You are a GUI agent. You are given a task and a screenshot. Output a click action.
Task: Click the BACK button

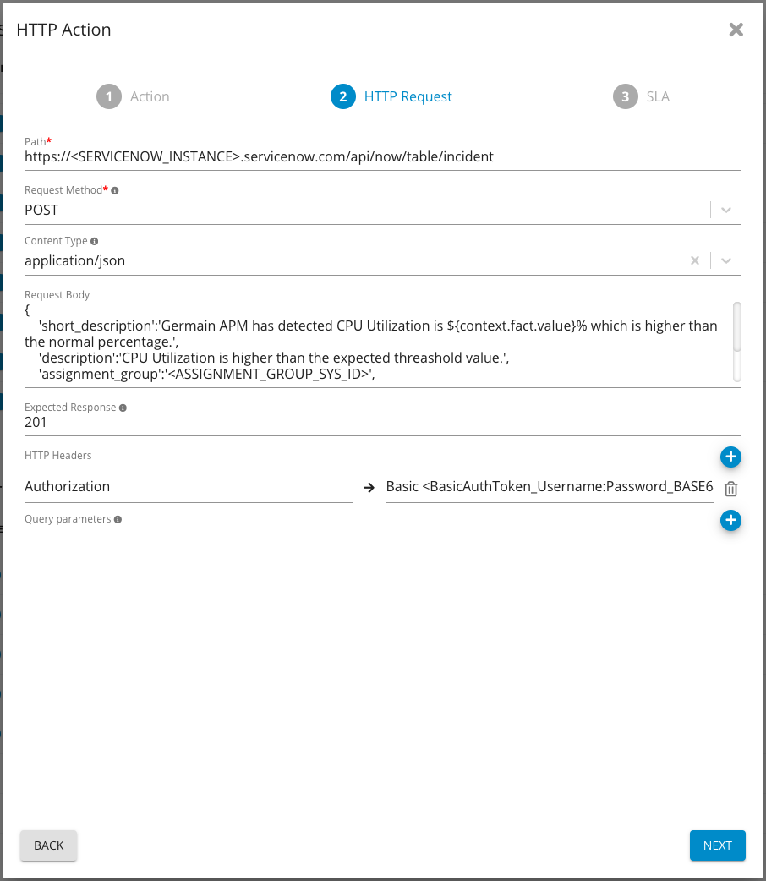coord(48,845)
